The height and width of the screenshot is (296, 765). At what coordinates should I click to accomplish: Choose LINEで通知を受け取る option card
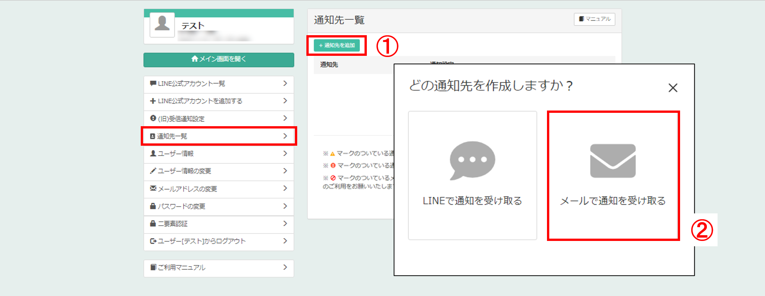(x=472, y=176)
